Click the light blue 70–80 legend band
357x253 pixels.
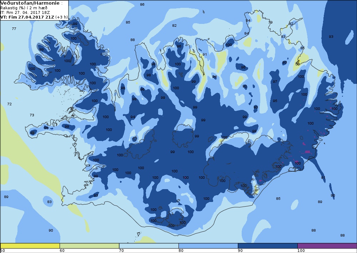[149, 246]
